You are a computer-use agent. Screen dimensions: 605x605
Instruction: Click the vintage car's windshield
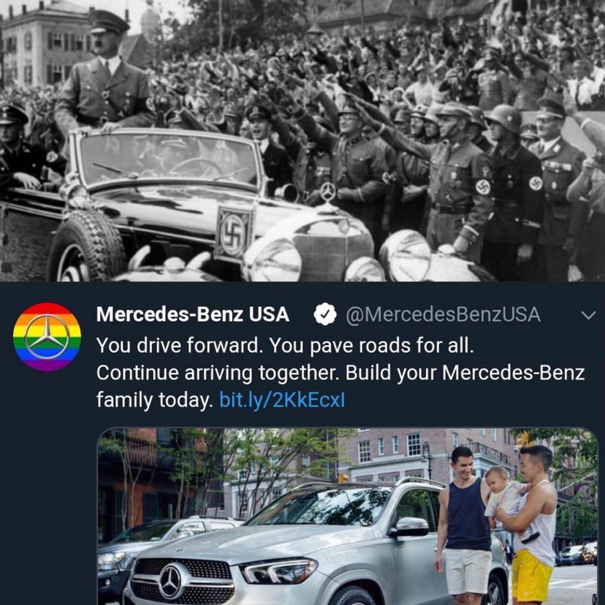(x=168, y=159)
